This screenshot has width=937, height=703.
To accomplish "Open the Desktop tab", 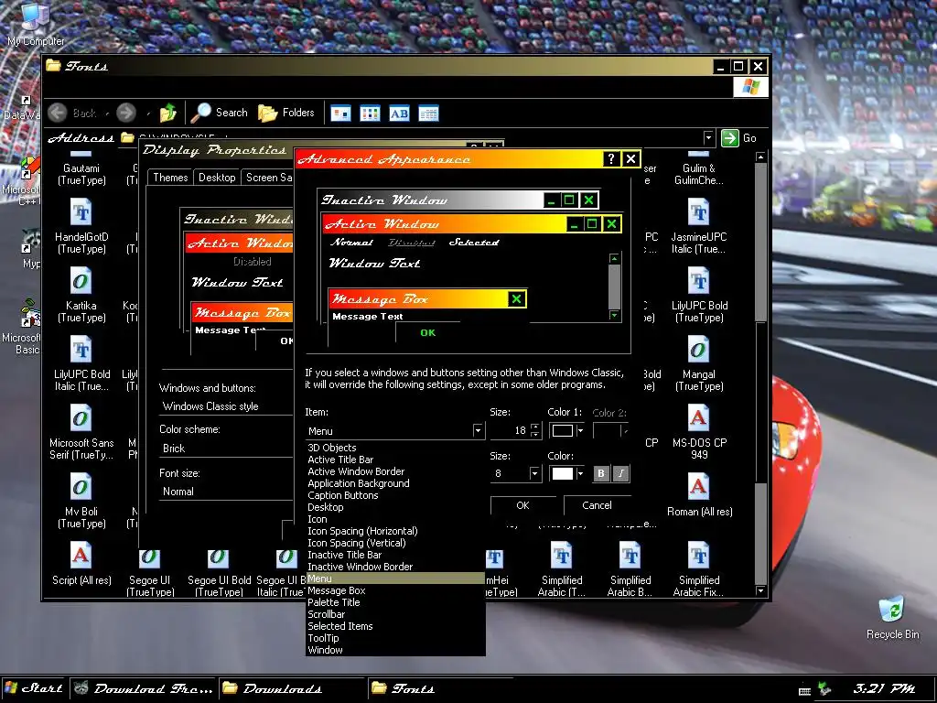I will (x=217, y=178).
